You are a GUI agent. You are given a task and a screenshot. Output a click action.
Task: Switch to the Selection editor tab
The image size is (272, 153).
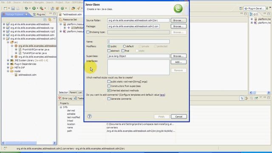coord(63,93)
